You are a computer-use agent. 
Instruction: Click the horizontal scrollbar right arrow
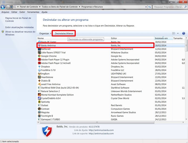(x=183, y=122)
